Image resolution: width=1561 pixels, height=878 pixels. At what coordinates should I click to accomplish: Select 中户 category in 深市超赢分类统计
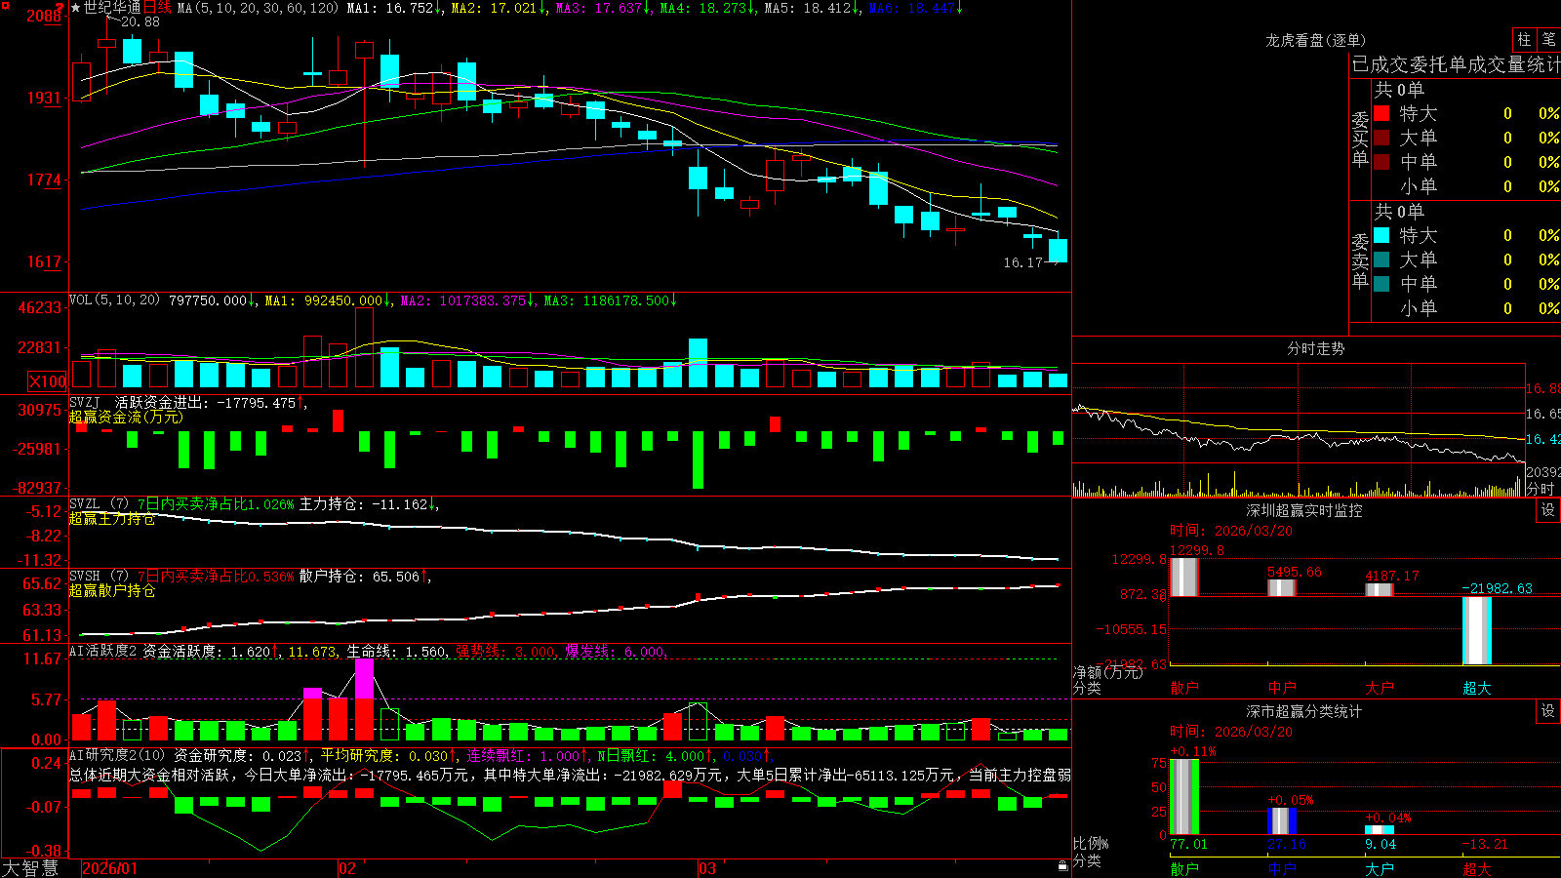point(1282,869)
